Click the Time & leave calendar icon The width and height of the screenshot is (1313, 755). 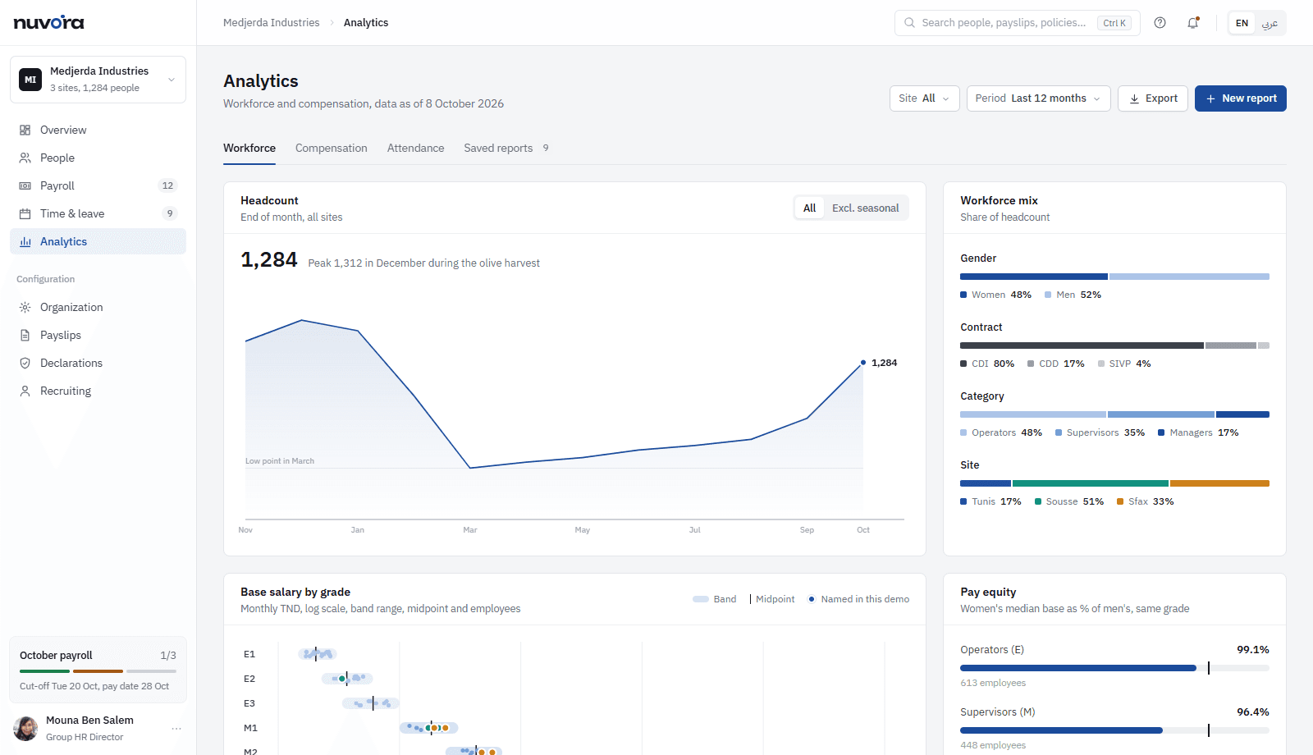tap(25, 213)
